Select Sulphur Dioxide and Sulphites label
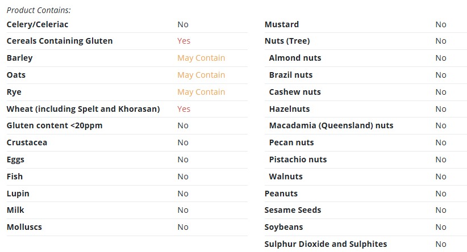467x252 pixels. [326, 244]
